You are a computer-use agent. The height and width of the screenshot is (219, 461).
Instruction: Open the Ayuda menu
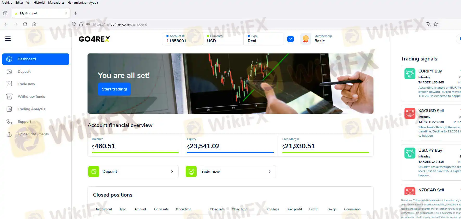(94, 3)
